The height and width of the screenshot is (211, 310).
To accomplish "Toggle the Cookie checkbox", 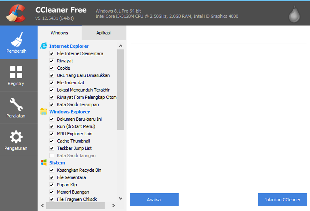I will pyautogui.click(x=52, y=68).
